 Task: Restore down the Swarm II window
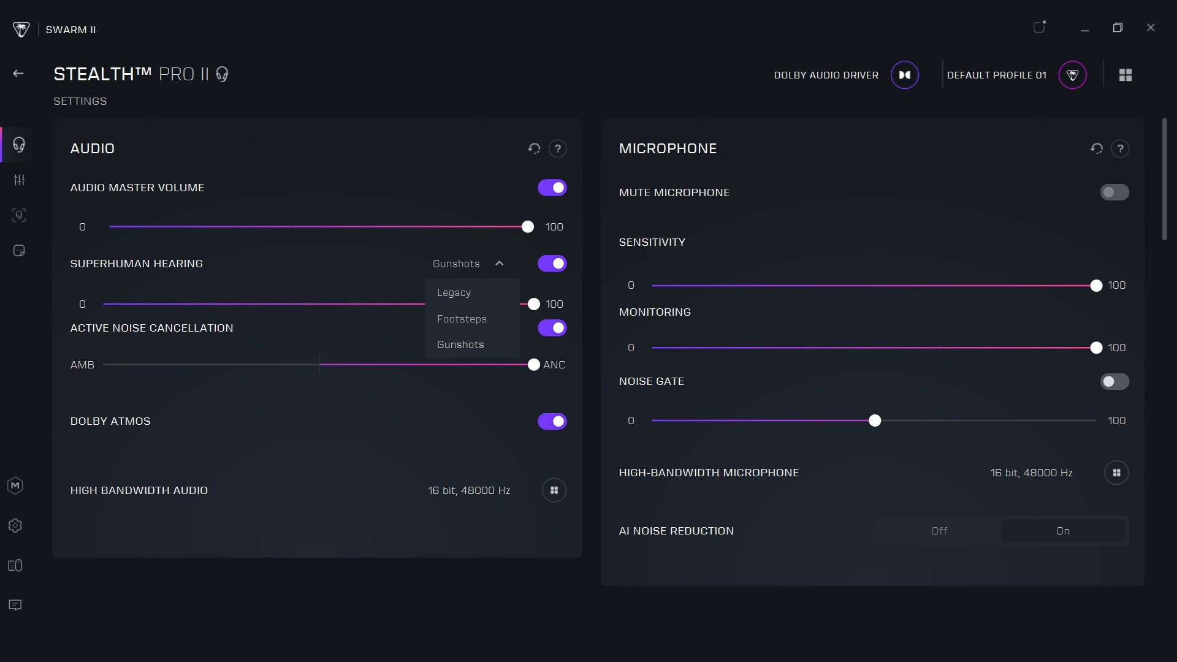click(x=1118, y=28)
